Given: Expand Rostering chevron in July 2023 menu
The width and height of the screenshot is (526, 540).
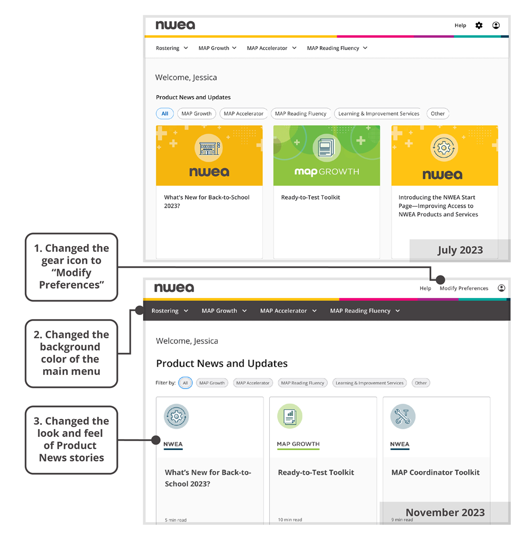Looking at the screenshot, I should 186,48.
